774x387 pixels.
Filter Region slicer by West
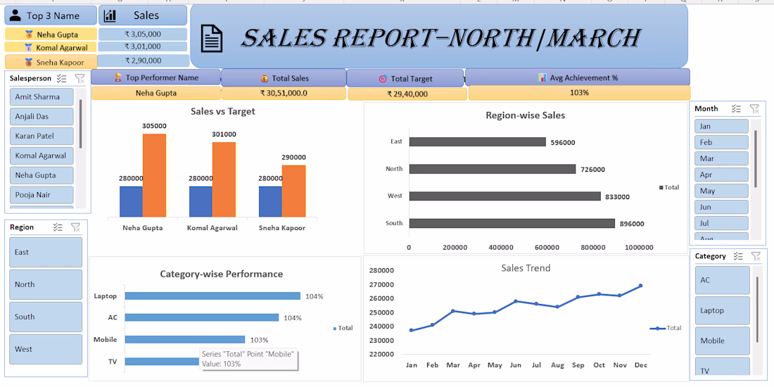46,350
